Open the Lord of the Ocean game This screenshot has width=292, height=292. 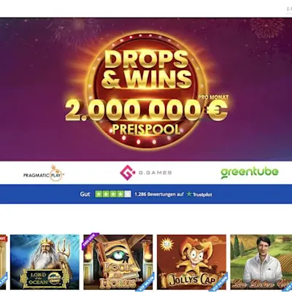45,262
